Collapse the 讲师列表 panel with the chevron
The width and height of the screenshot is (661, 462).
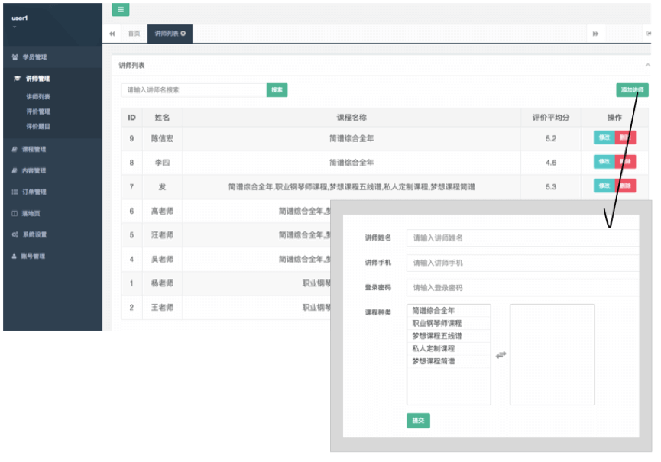(648, 66)
